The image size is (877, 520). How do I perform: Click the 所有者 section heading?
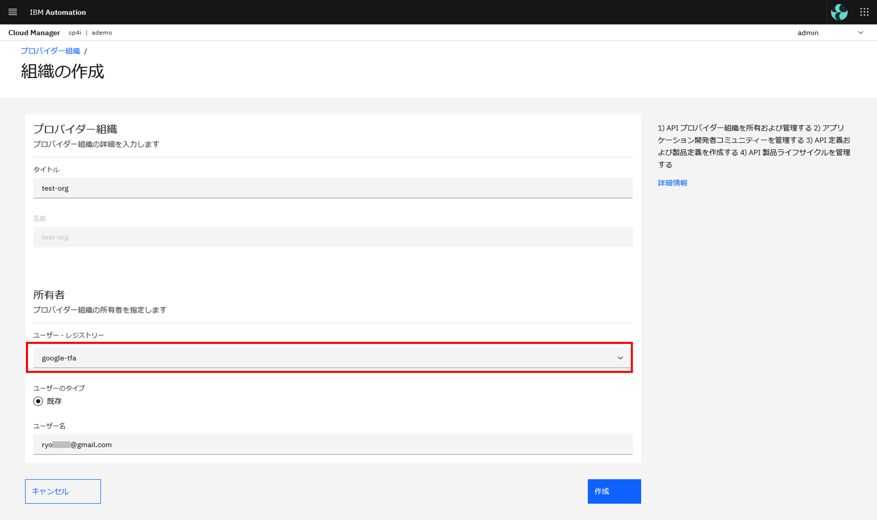coord(49,295)
